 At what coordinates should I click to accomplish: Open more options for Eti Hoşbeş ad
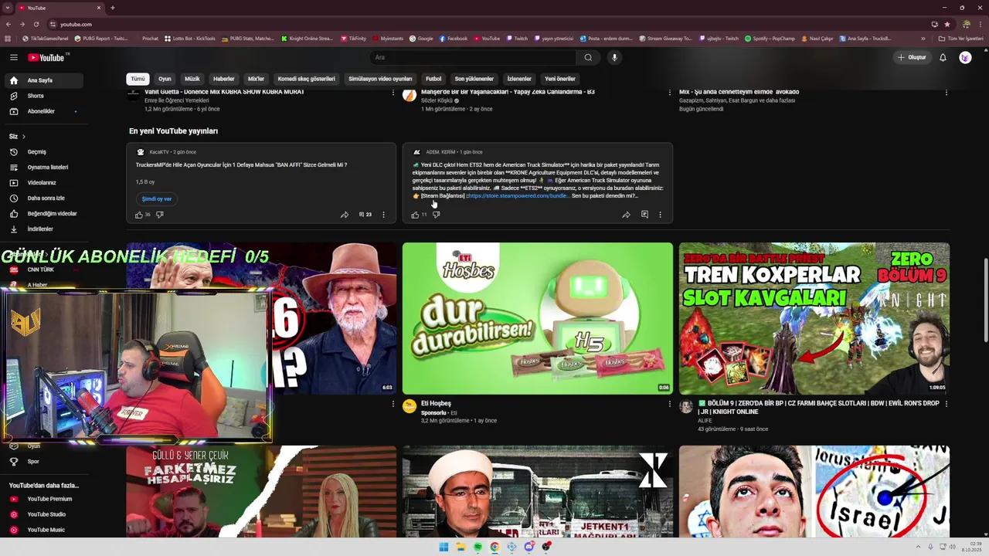[670, 404]
